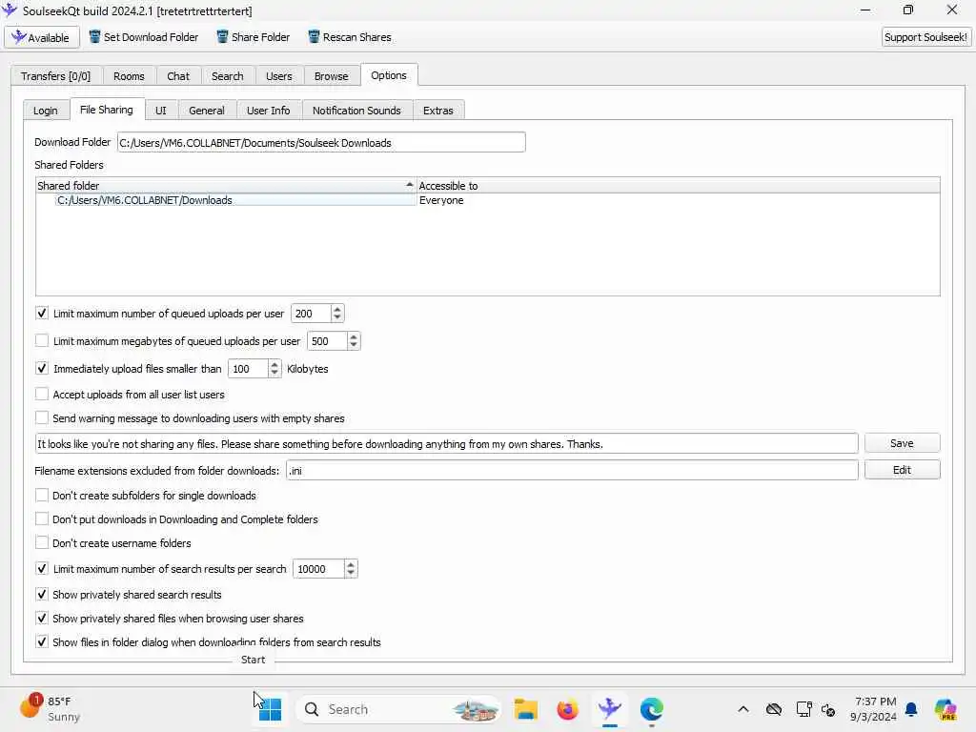The image size is (976, 732).
Task: Toggle Limit maximum number of queued uploads checkbox
Action: [x=42, y=313]
